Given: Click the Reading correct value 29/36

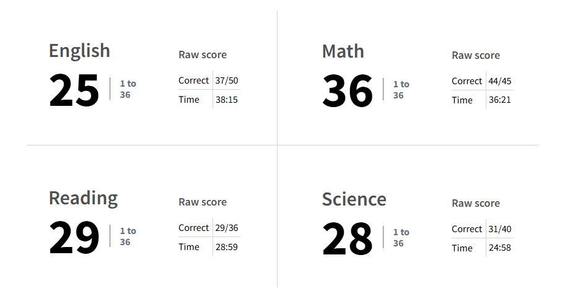Looking at the screenshot, I should (227, 228).
